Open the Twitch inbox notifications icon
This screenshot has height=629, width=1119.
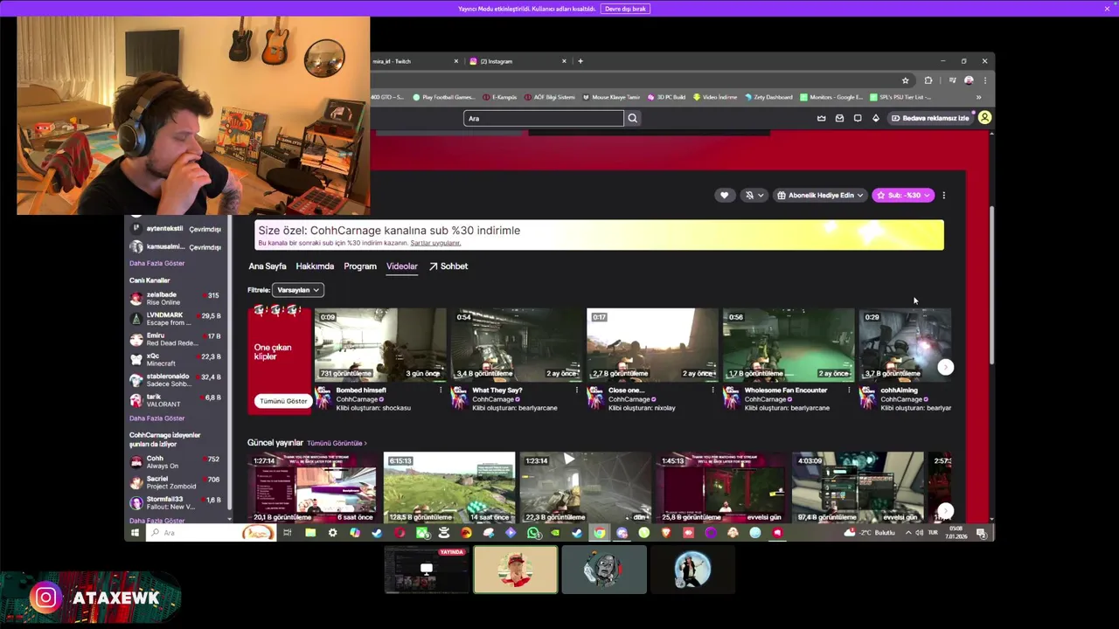click(839, 118)
